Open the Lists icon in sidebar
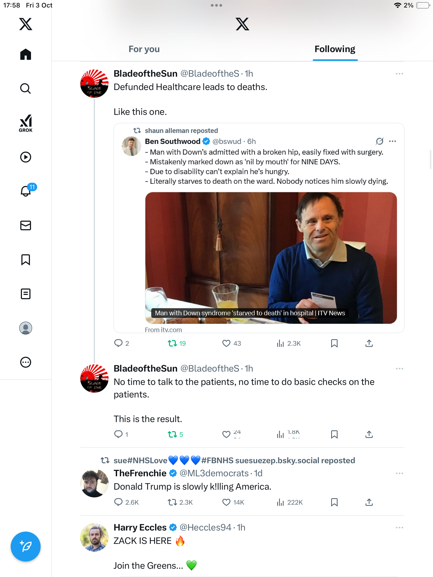The image size is (433, 577). (x=26, y=294)
